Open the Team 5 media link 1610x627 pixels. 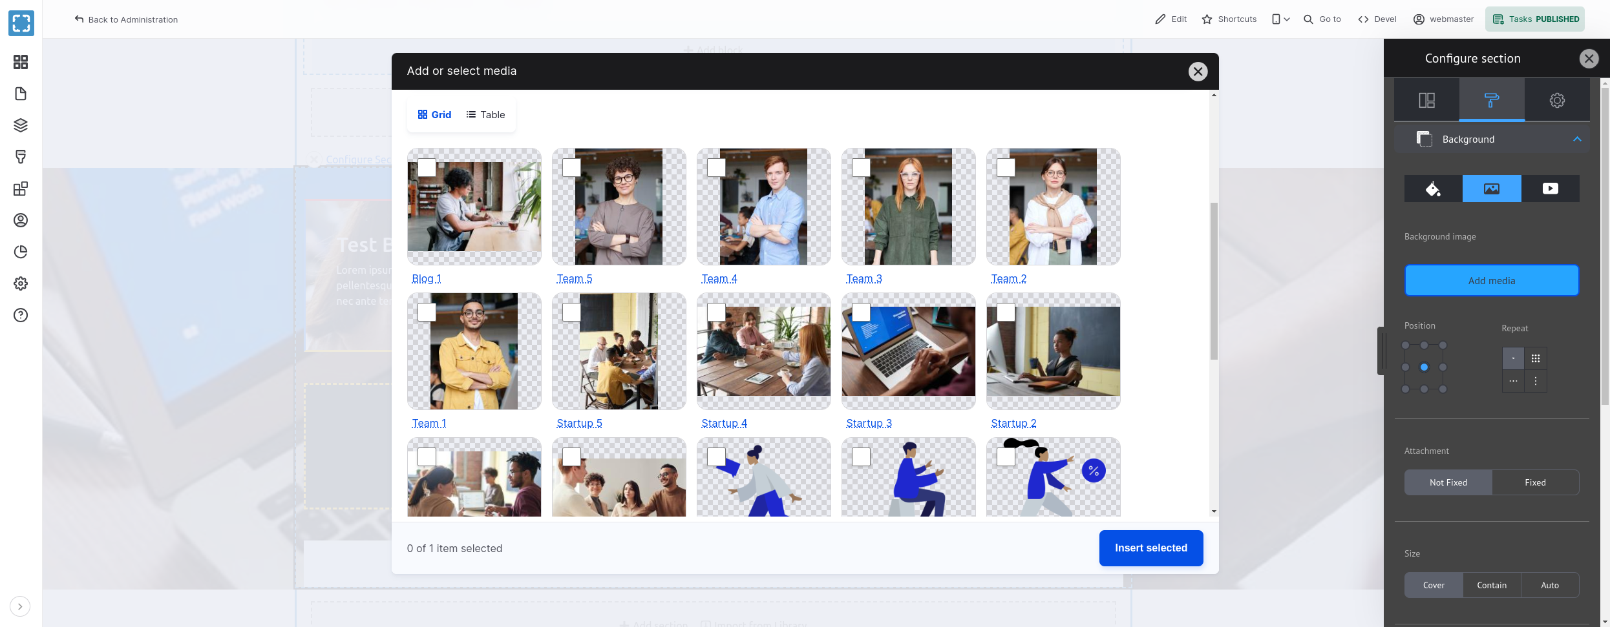coord(575,279)
